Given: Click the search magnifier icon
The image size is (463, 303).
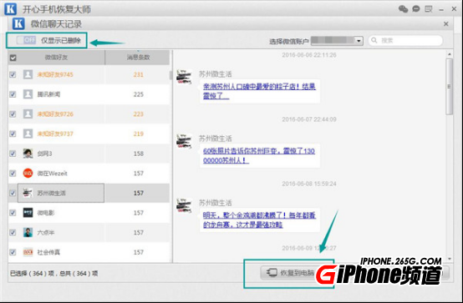Looking at the screenshot, I should tap(374, 40).
